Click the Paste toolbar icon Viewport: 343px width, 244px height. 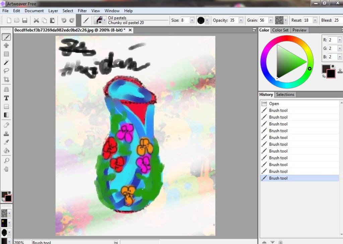point(52,20)
